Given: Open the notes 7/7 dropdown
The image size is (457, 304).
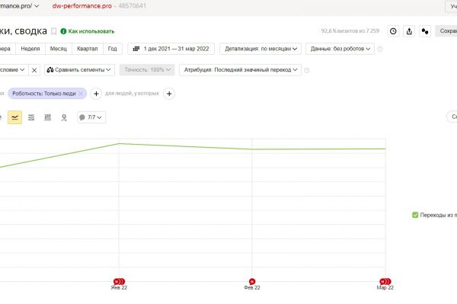Looking at the screenshot, I should (91, 117).
